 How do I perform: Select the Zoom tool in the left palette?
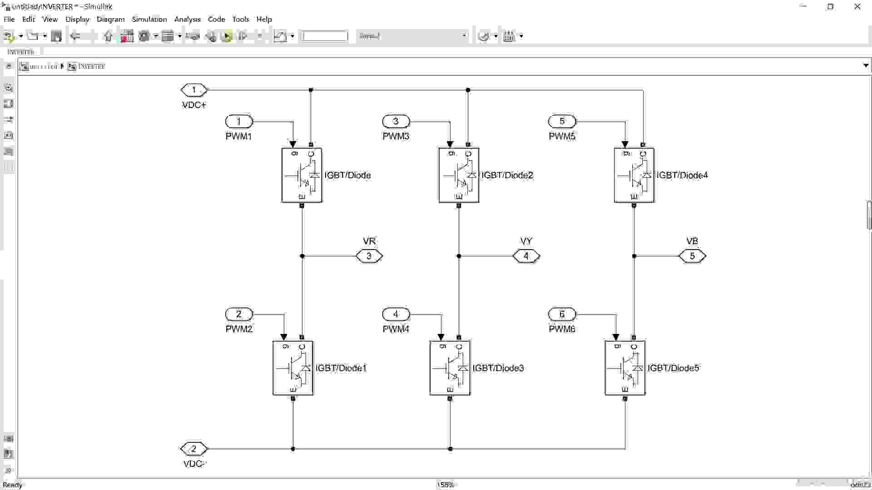coord(8,88)
